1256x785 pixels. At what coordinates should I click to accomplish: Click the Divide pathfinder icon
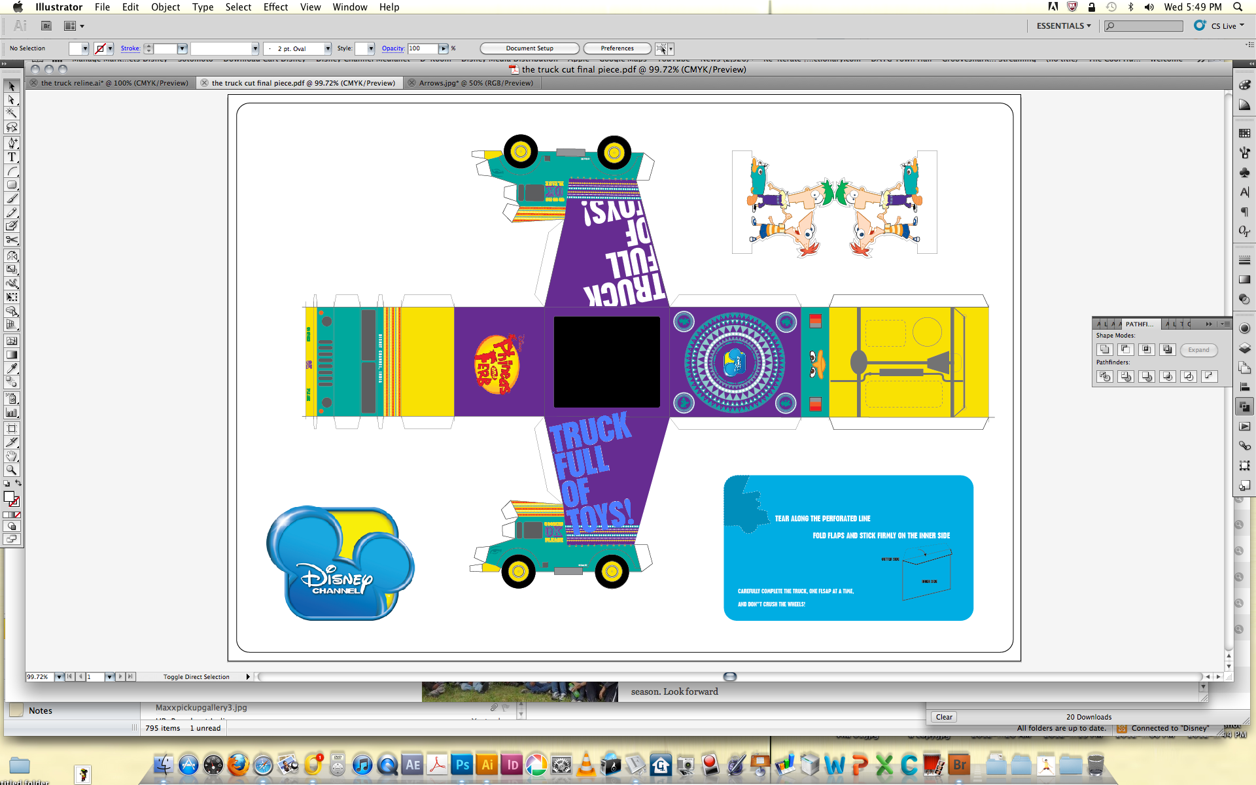point(1105,377)
